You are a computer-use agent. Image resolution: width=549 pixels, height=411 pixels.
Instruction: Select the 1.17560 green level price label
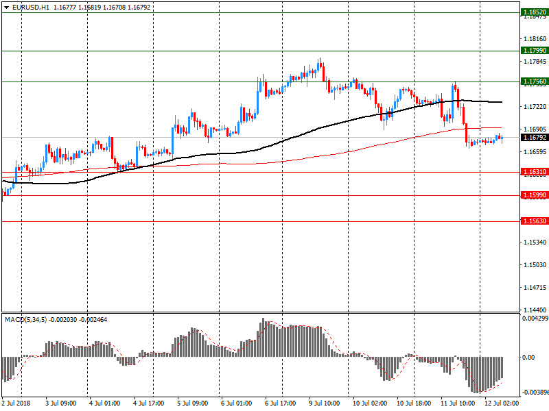(534, 82)
